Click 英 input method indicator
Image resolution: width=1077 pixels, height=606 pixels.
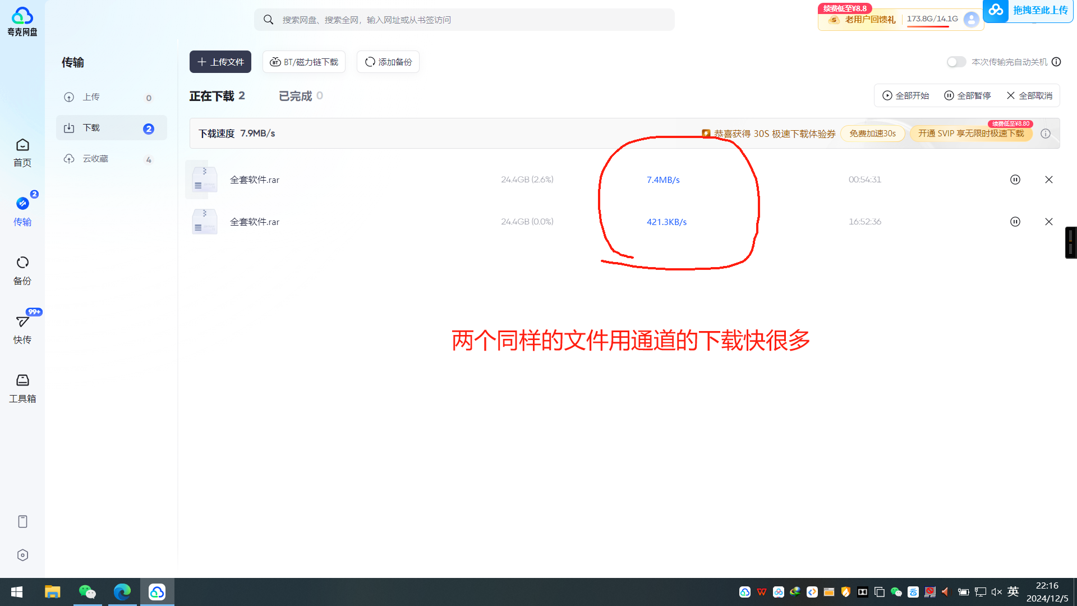(x=1013, y=592)
